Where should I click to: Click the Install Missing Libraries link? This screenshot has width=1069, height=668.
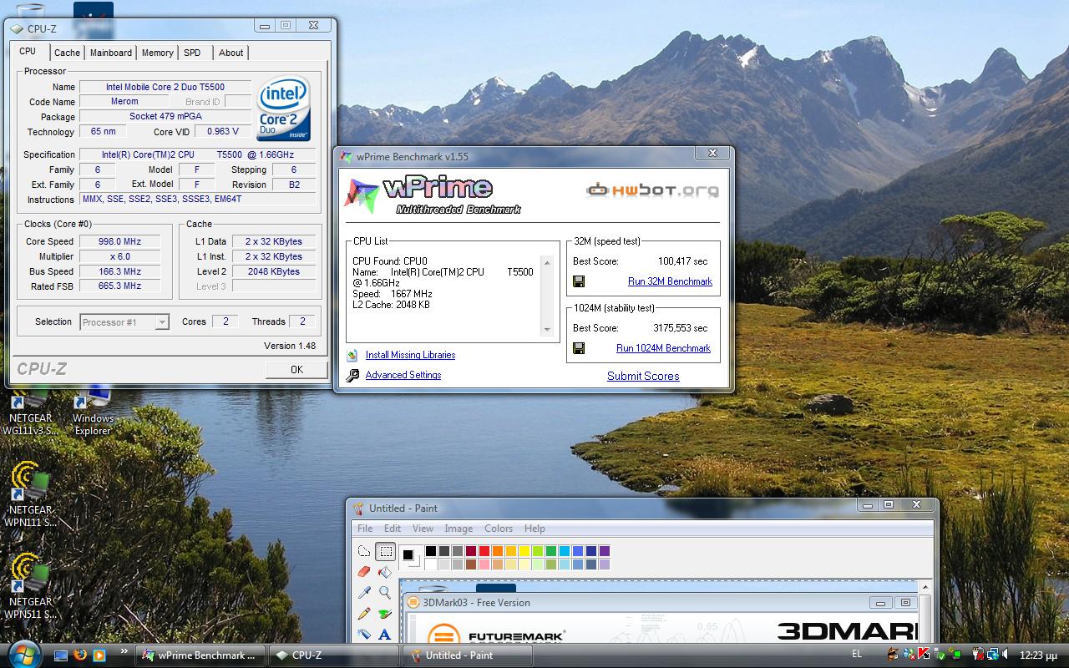(410, 355)
